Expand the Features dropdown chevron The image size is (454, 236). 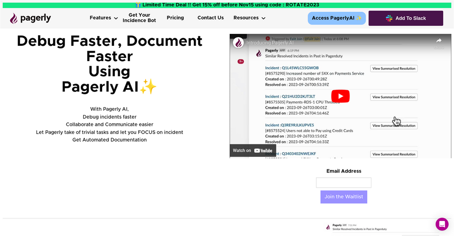coord(116,19)
